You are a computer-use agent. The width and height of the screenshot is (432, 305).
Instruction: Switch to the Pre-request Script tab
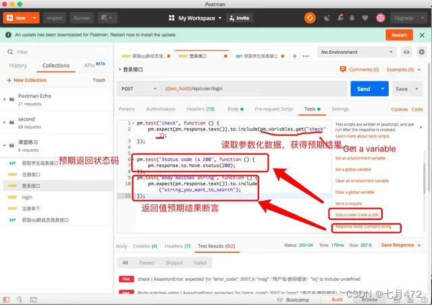(273, 109)
